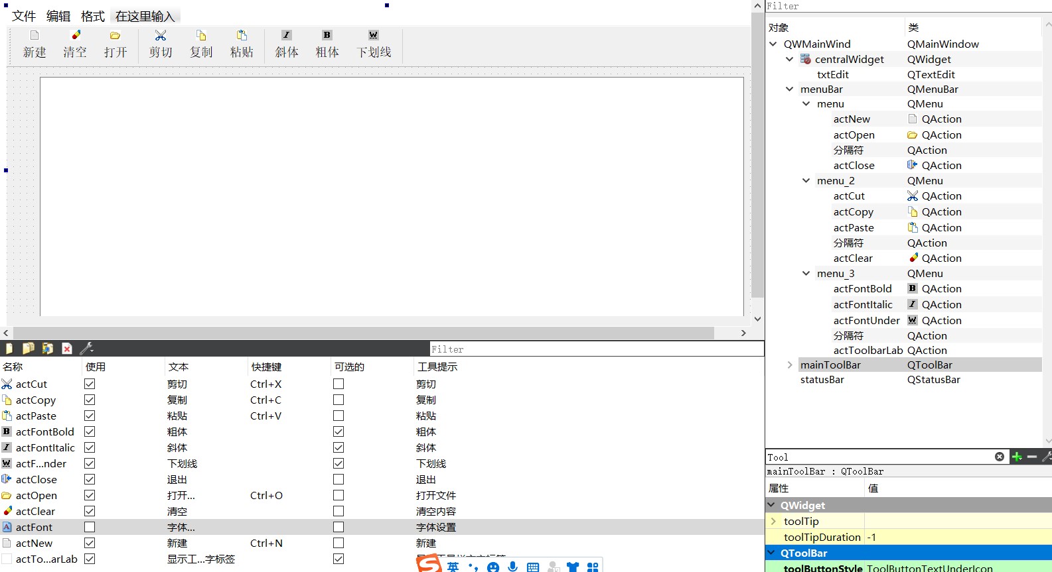Screen dimensions: 1052x572
Task: Collapse QToolBar property group
Action: point(771,553)
